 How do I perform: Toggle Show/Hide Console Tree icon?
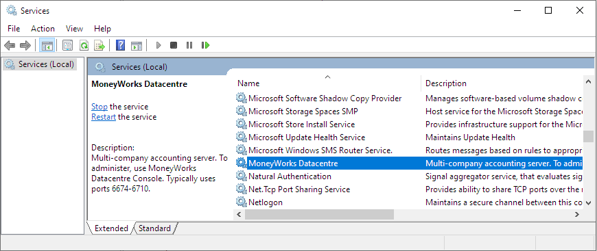tap(47, 46)
